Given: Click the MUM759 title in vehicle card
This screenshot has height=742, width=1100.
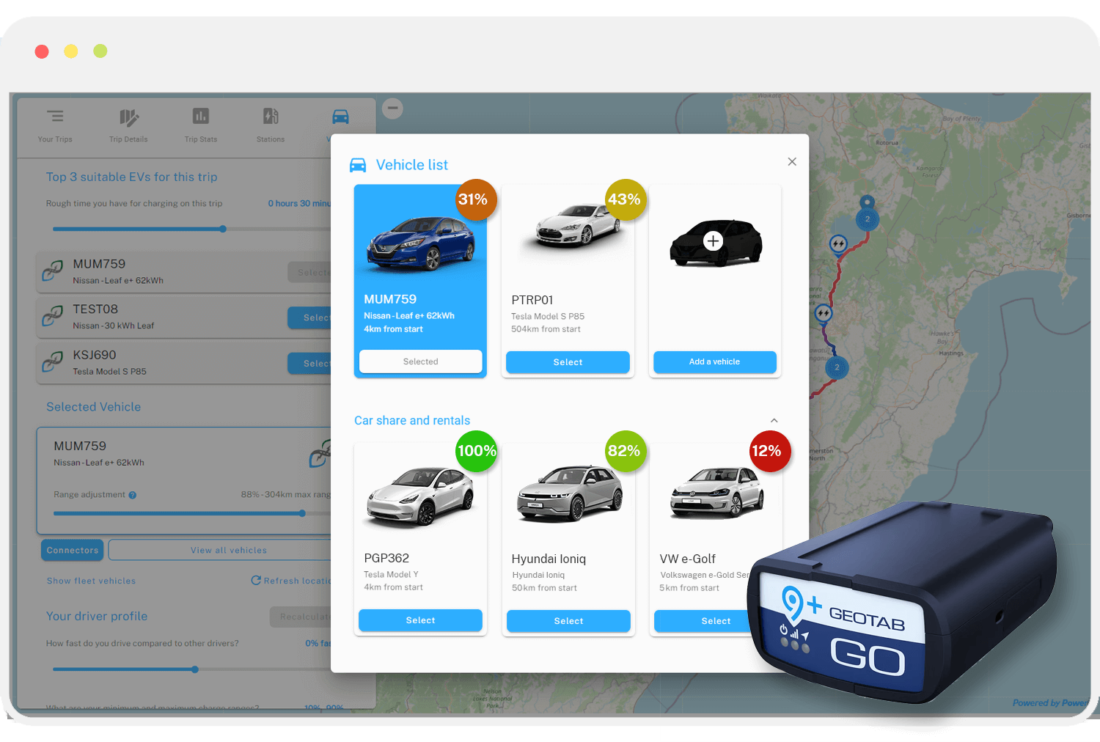Looking at the screenshot, I should 390,299.
